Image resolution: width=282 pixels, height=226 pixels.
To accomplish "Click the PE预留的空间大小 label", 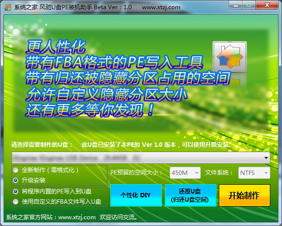I will [x=136, y=173].
